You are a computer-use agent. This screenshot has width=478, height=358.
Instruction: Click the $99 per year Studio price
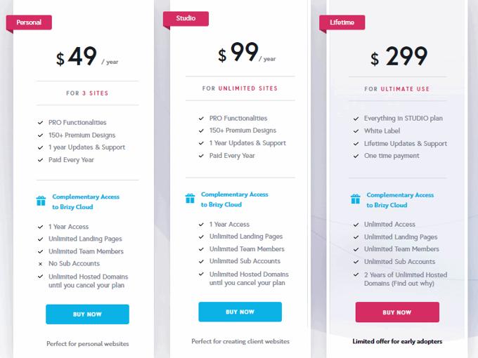tap(246, 53)
